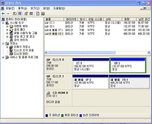Sort by the 파일 시스템 column header
The image size is (152, 124).
point(95,19)
